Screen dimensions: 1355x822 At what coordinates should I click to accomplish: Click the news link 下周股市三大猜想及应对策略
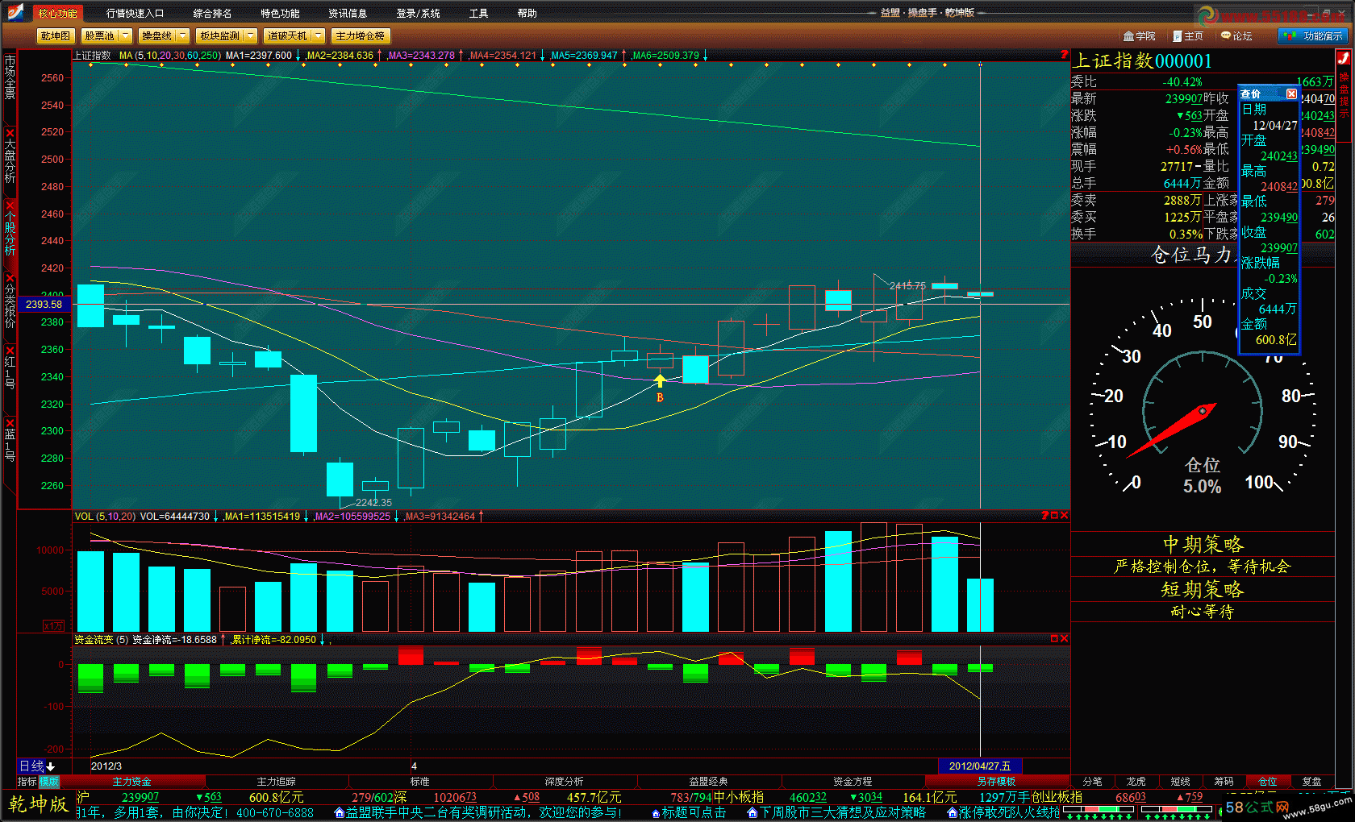(x=843, y=813)
